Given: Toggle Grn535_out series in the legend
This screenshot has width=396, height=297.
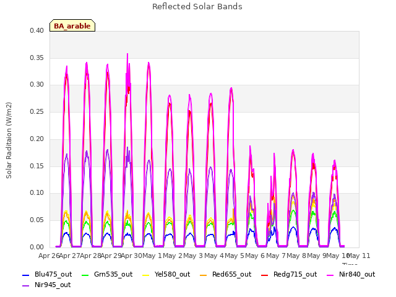Looking at the screenshot, I should 107,274.
